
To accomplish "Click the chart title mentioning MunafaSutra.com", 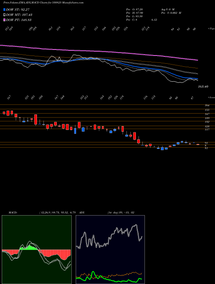I will [43, 3].
